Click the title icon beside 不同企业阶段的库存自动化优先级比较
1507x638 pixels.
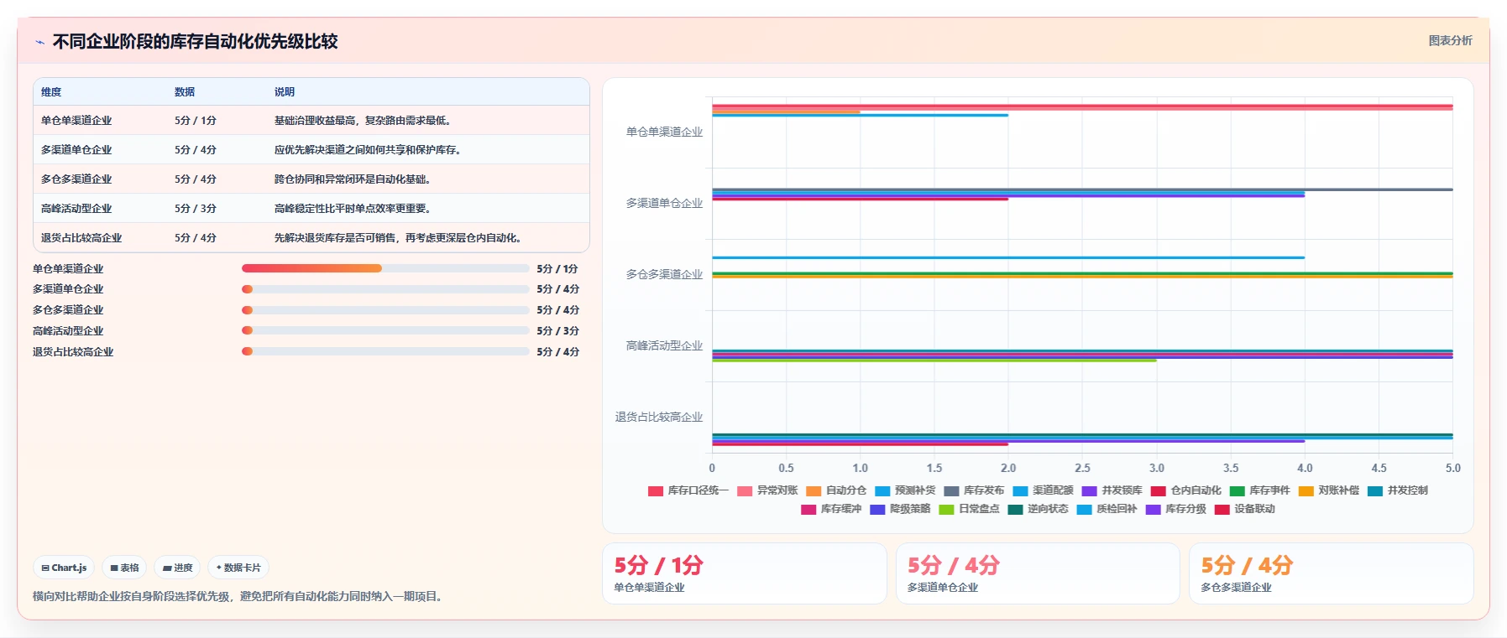tap(39, 42)
